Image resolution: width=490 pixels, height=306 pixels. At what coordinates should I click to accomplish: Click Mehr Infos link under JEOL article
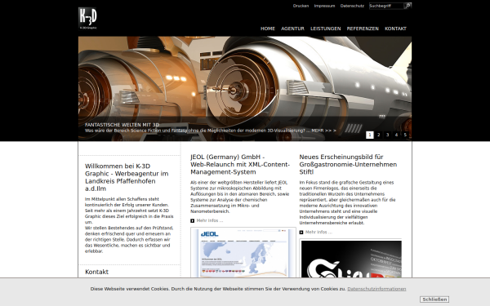[210, 221]
